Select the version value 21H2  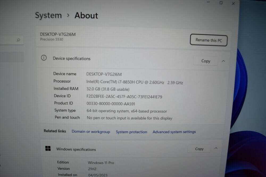pos(92,169)
